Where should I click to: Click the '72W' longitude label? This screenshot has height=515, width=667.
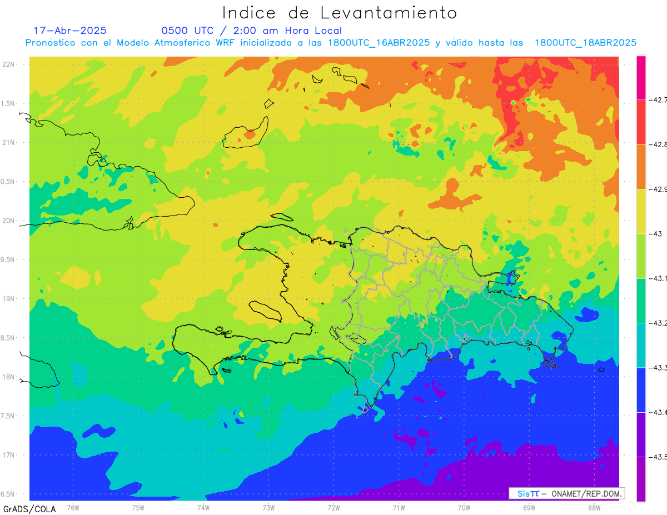pos(333,508)
